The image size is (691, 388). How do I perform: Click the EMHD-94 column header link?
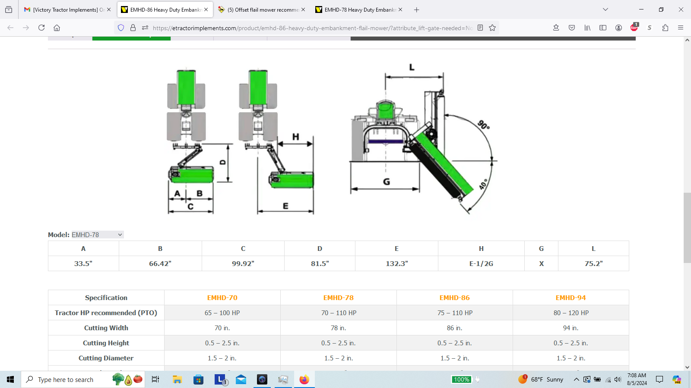[x=571, y=298]
